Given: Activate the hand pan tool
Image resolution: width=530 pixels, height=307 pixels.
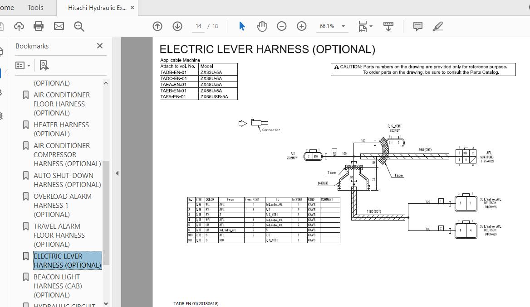Looking at the screenshot, I should tap(262, 26).
